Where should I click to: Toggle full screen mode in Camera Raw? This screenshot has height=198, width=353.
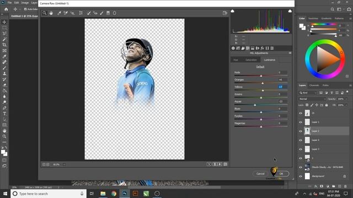click(224, 13)
